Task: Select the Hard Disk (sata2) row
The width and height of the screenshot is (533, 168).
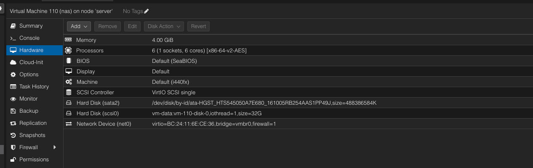Action: (x=211, y=103)
